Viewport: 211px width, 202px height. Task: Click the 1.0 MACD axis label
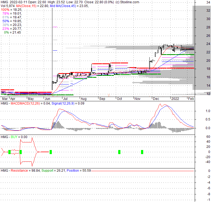[x=208, y=111]
